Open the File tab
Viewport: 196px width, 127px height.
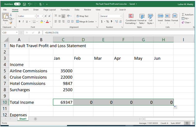5,10
